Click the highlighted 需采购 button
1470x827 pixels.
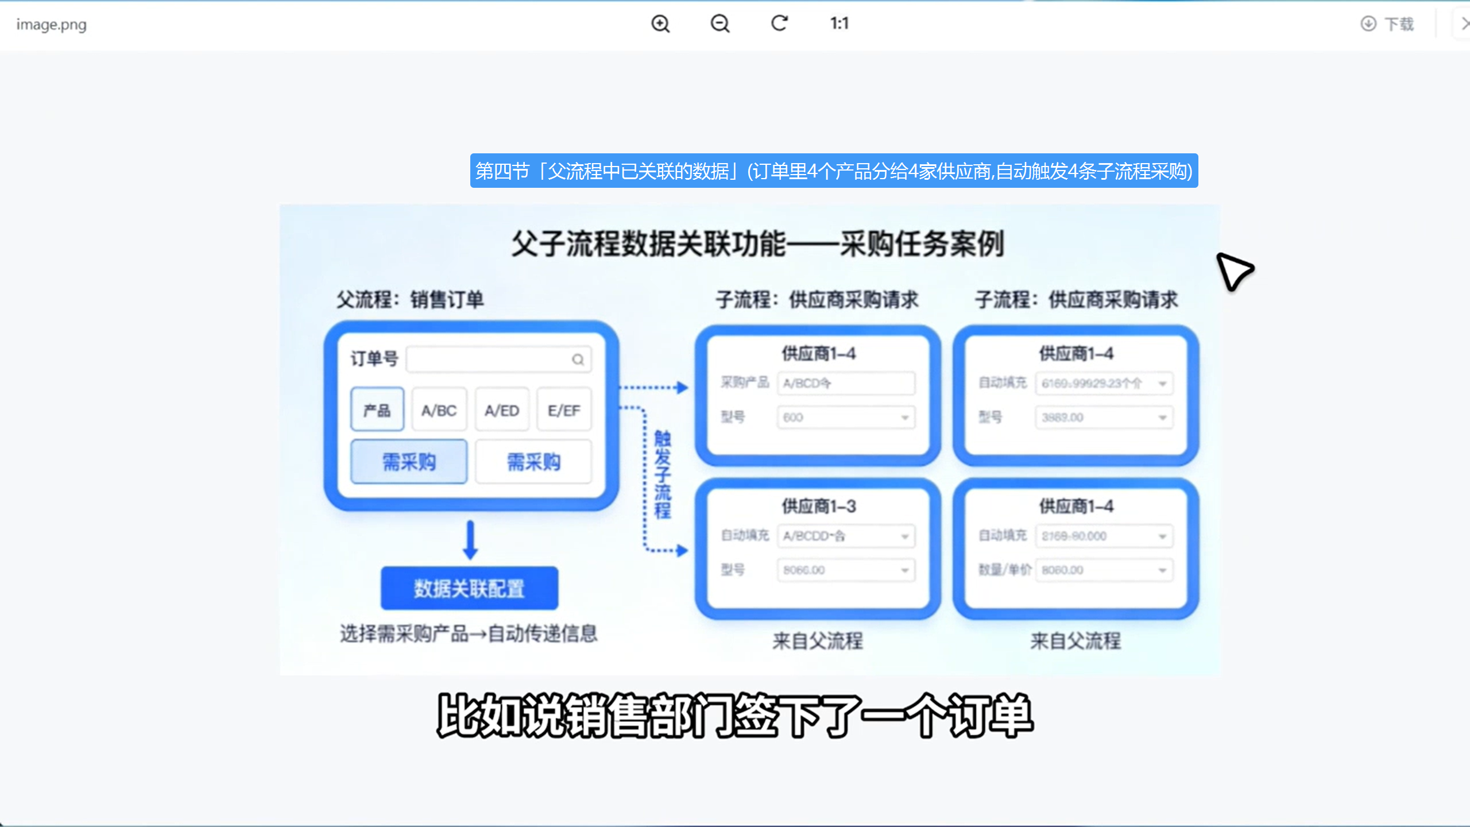[409, 462]
